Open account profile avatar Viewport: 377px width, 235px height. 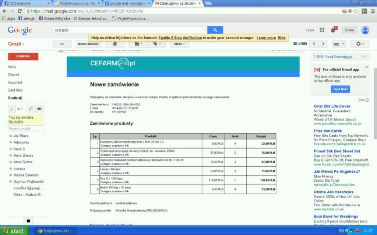pyautogui.click(x=365, y=30)
